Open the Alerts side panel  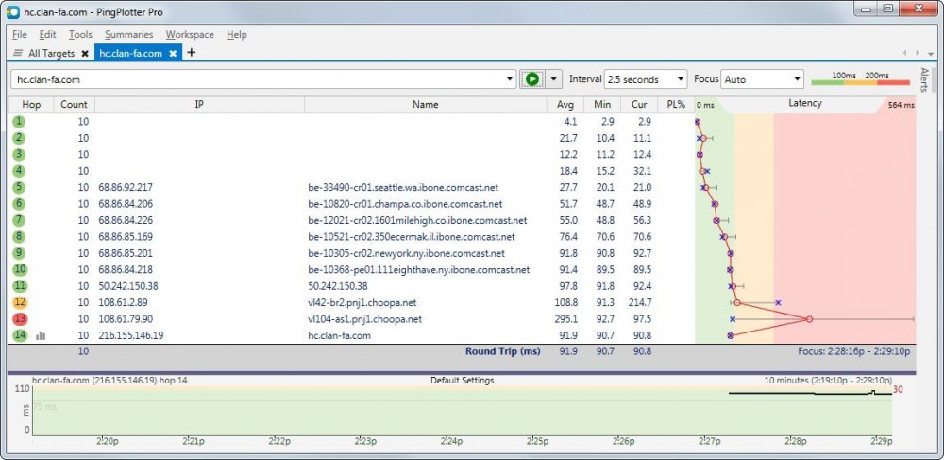pos(925,79)
